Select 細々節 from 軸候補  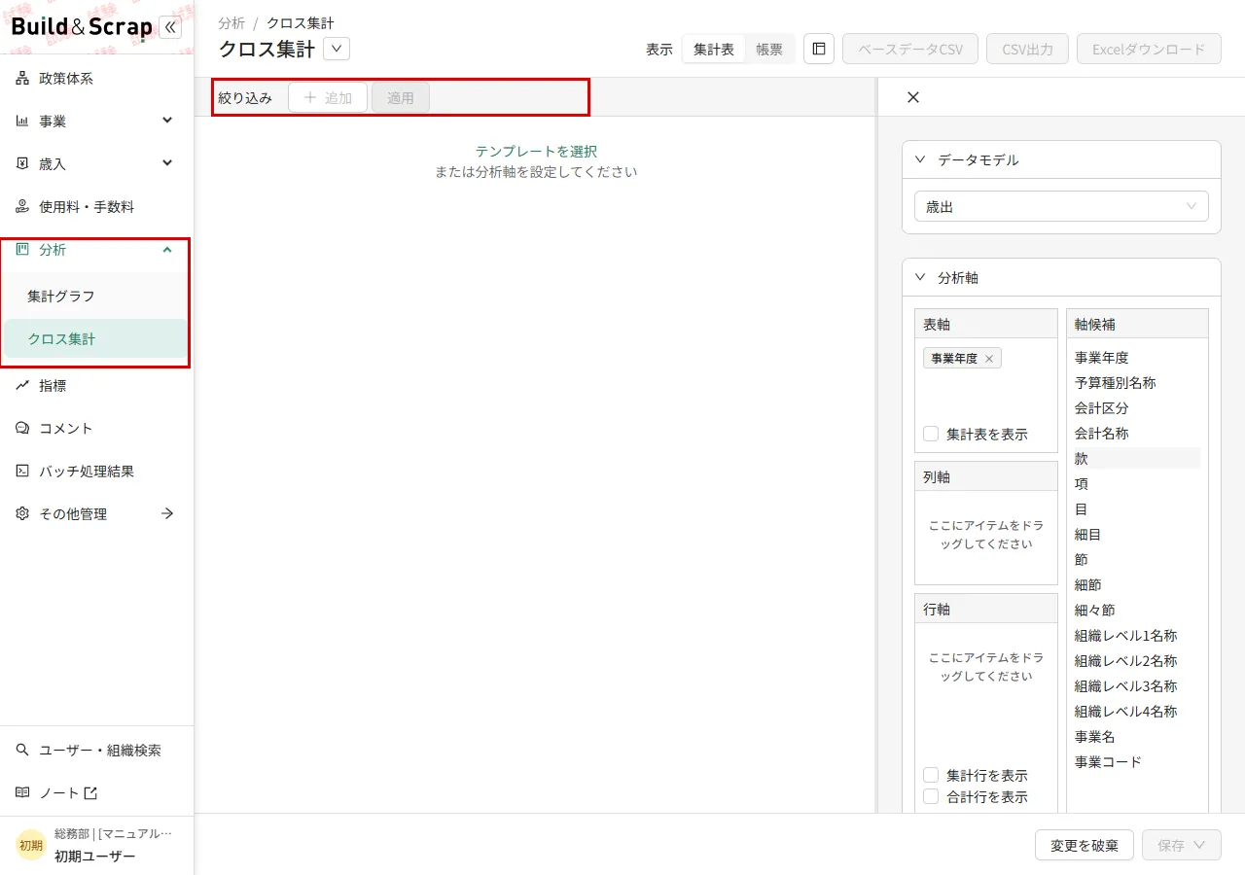click(1095, 611)
